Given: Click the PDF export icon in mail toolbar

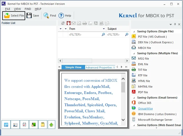Looking at the screenshot, I should click(96, 23).
